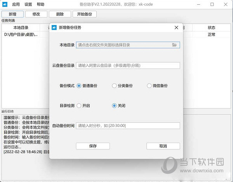
Task: Close the 新增备份任务 dialog
Action: point(176,27)
